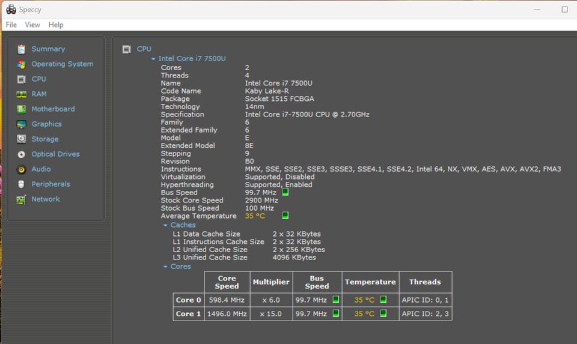
Task: Open the Operating System section icon
Action: click(x=22, y=64)
